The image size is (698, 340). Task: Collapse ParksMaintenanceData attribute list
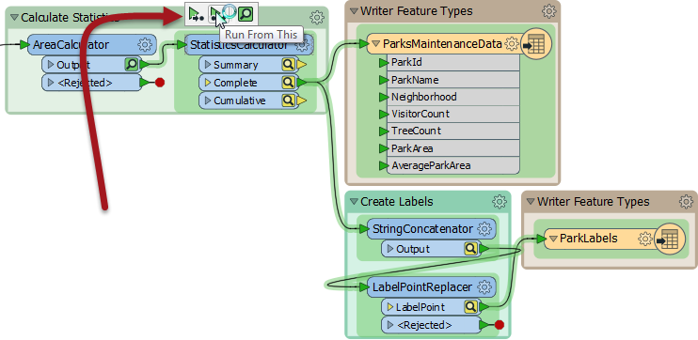point(375,44)
